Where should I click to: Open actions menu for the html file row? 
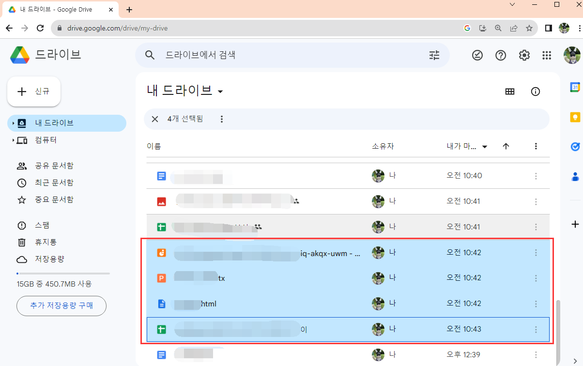point(536,304)
